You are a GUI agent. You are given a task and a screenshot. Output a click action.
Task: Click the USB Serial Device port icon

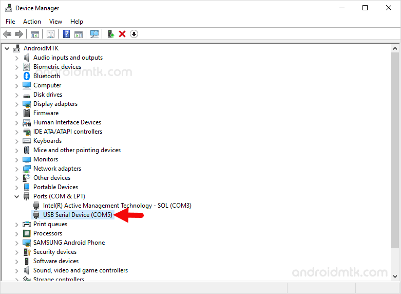(x=36, y=215)
